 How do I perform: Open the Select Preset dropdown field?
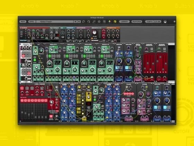(55, 22)
